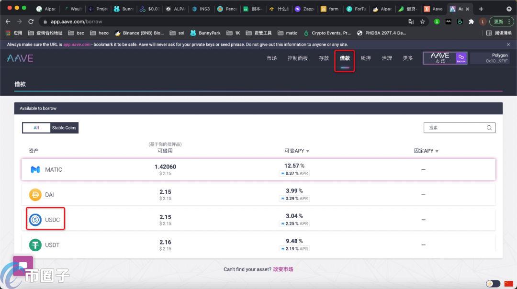The width and height of the screenshot is (517, 289).
Task: Click the 改变市场 link
Action: tap(283, 269)
